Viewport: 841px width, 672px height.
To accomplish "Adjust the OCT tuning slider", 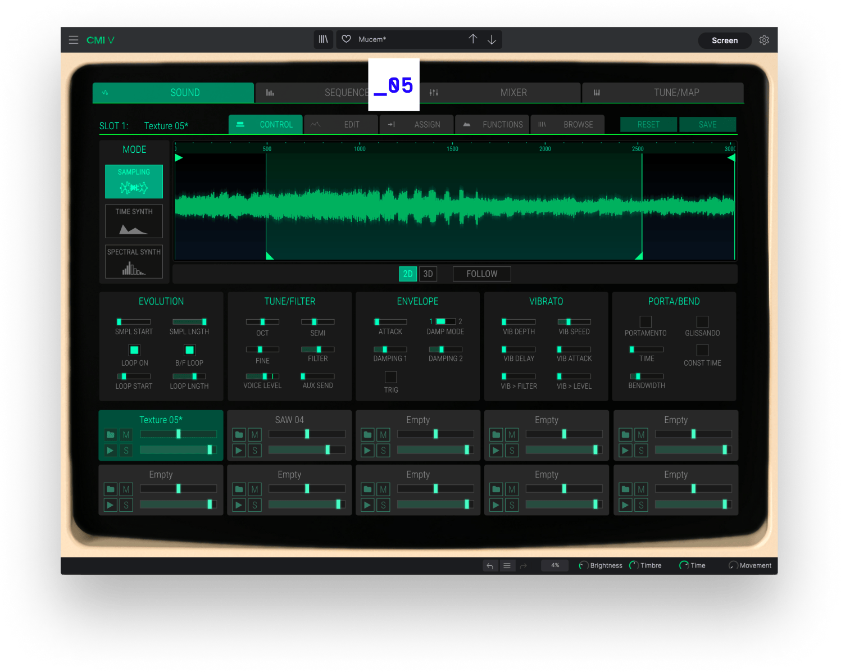I will pos(262,322).
